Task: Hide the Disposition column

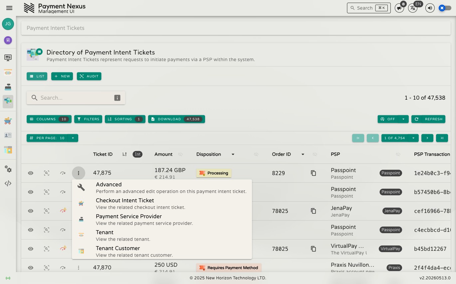Action: pyautogui.click(x=256, y=154)
